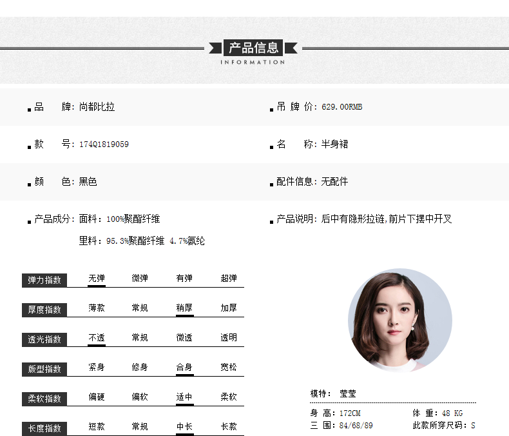Pick the 透明 transparency option
Image resolution: width=509 pixels, height=436 pixels.
pos(229,338)
